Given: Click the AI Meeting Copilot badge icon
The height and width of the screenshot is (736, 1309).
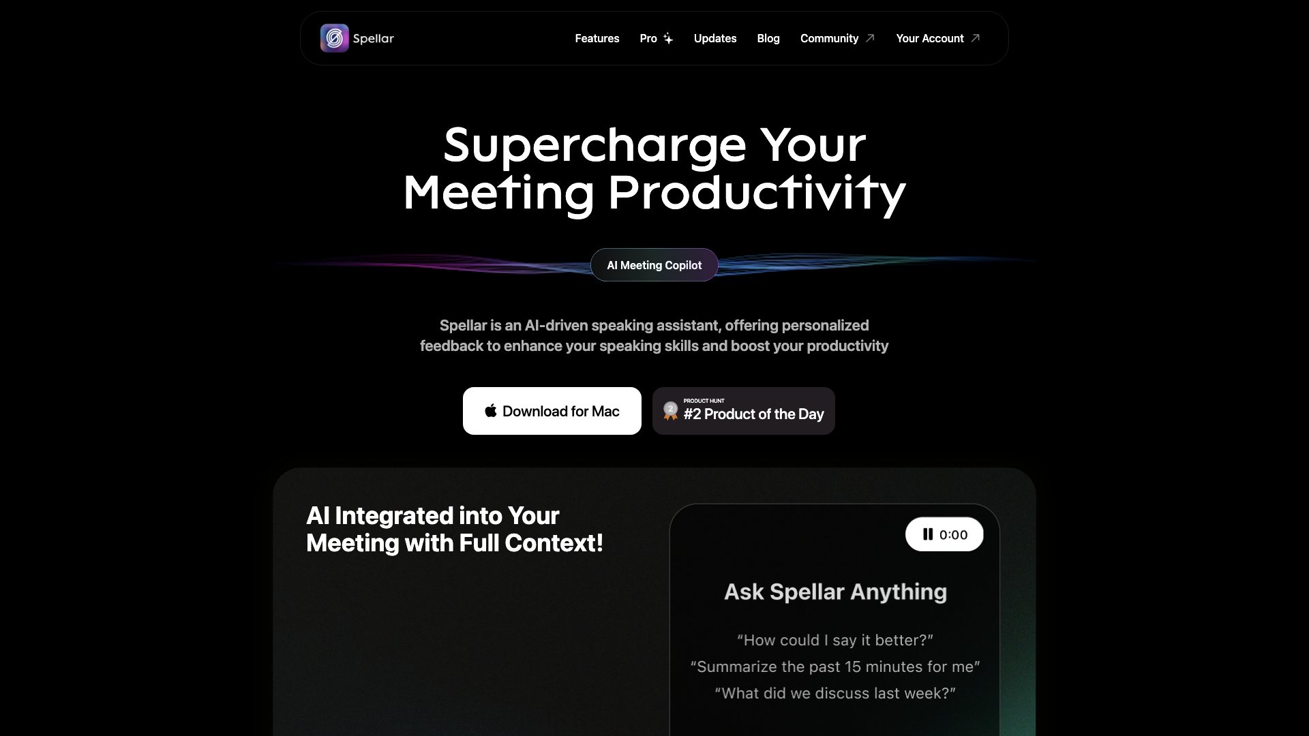Looking at the screenshot, I should [654, 264].
